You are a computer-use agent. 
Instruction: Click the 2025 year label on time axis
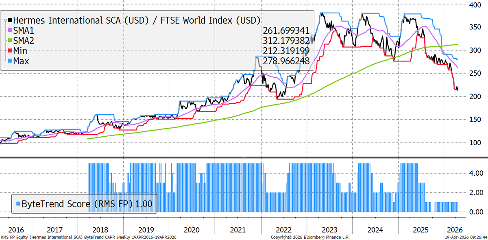point(420,229)
